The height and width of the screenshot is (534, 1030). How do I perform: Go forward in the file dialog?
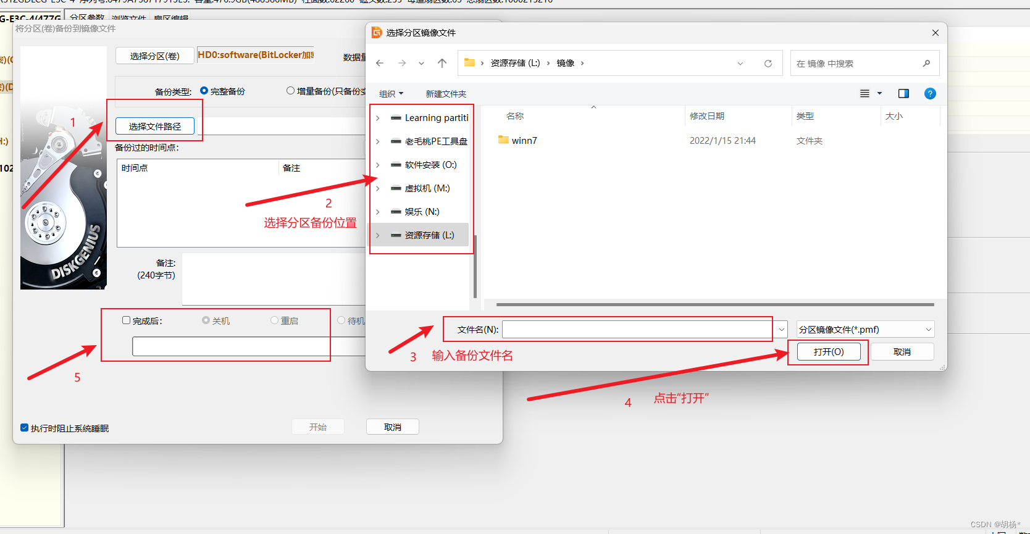point(402,63)
